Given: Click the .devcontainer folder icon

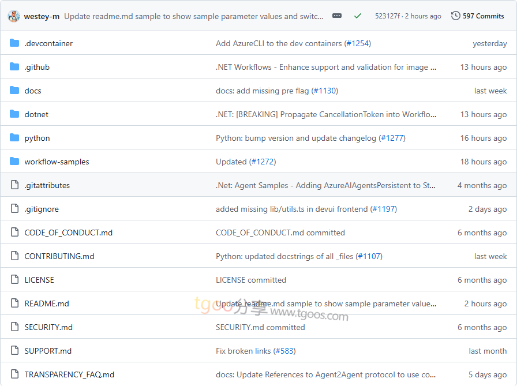Looking at the screenshot, I should point(14,43).
